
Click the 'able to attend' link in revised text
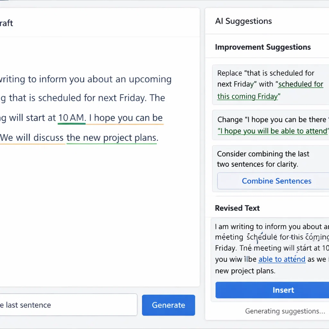point(281,259)
